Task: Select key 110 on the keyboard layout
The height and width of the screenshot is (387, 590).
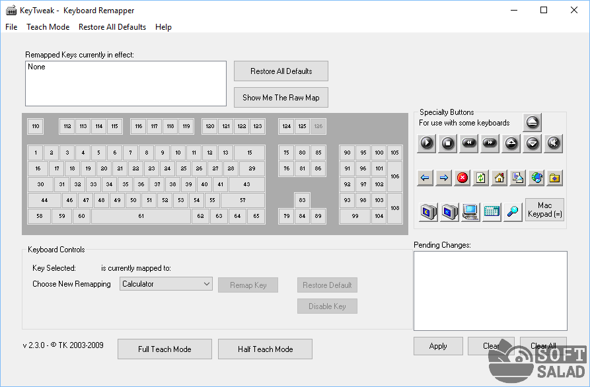Action: pos(36,126)
